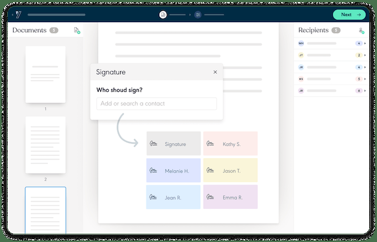Click the second step icon in header
The image size is (377, 242).
(198, 15)
